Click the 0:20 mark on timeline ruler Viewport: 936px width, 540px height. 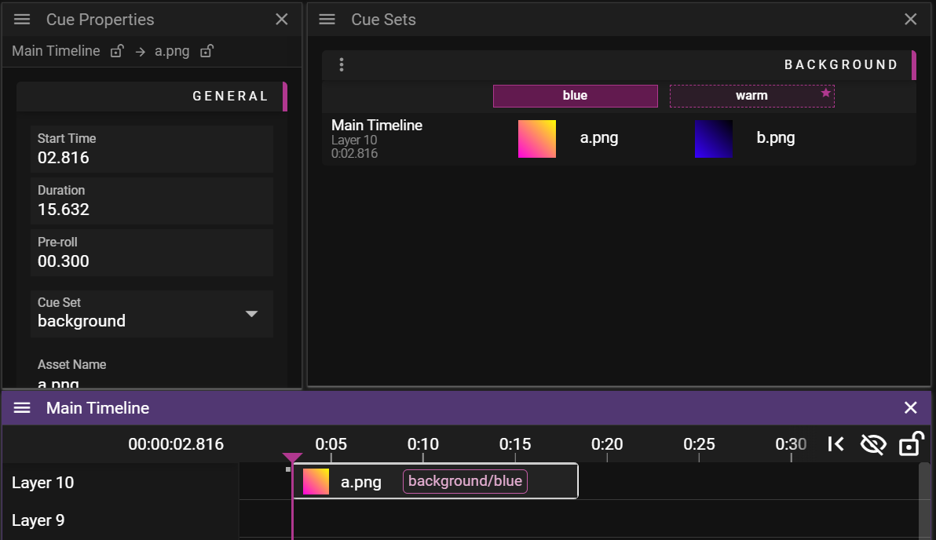click(x=606, y=444)
